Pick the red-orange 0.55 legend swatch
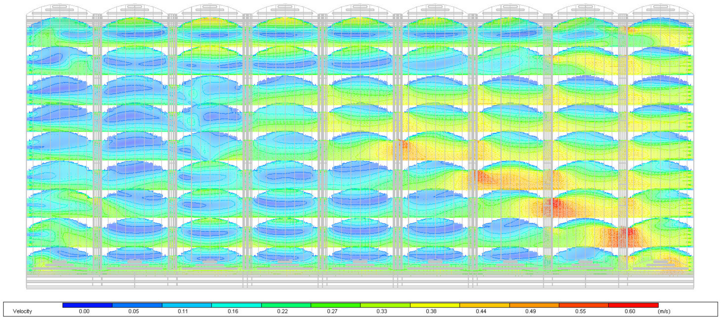 [x=583, y=305]
